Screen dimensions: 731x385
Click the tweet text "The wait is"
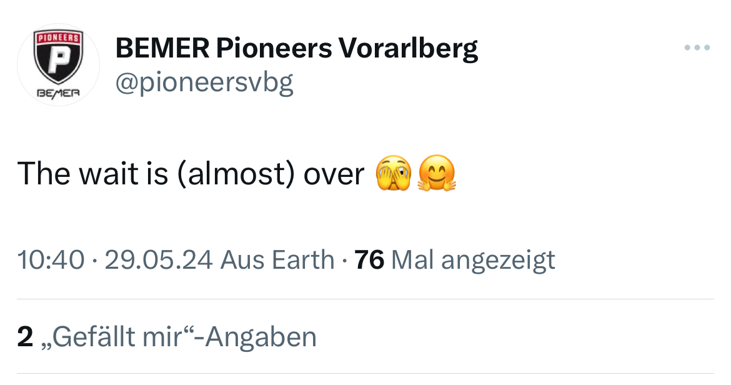point(92,174)
